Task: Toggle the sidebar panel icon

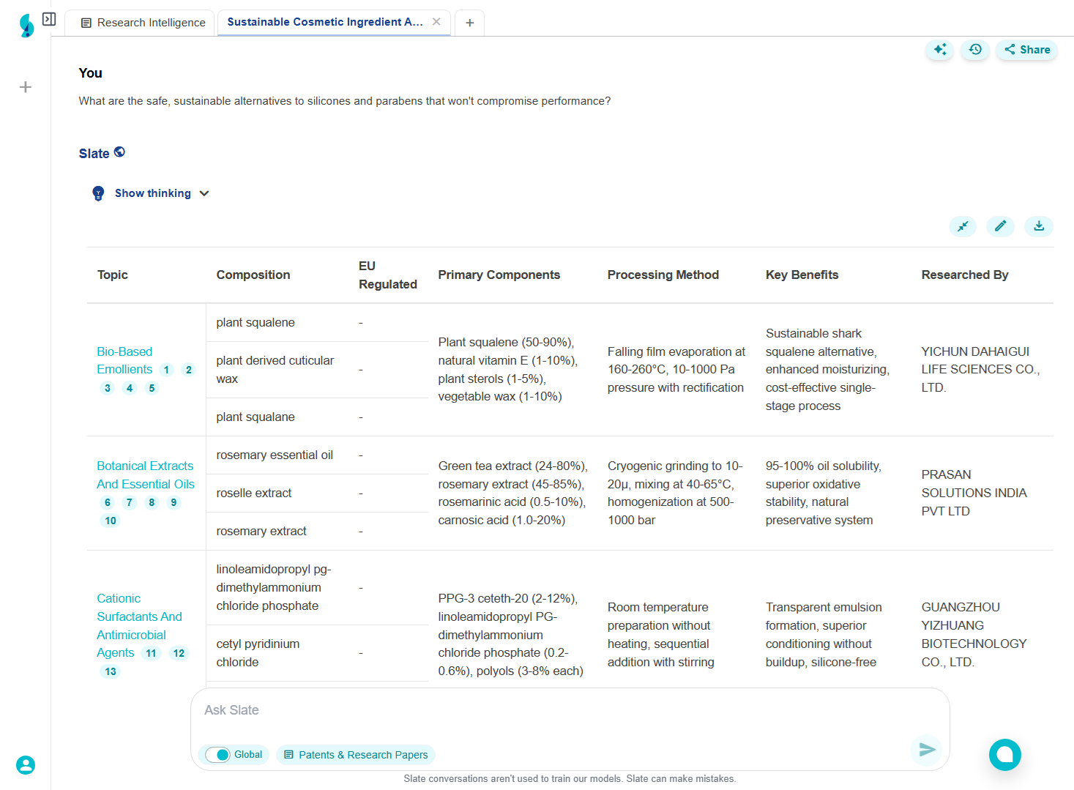Action: pos(49,19)
